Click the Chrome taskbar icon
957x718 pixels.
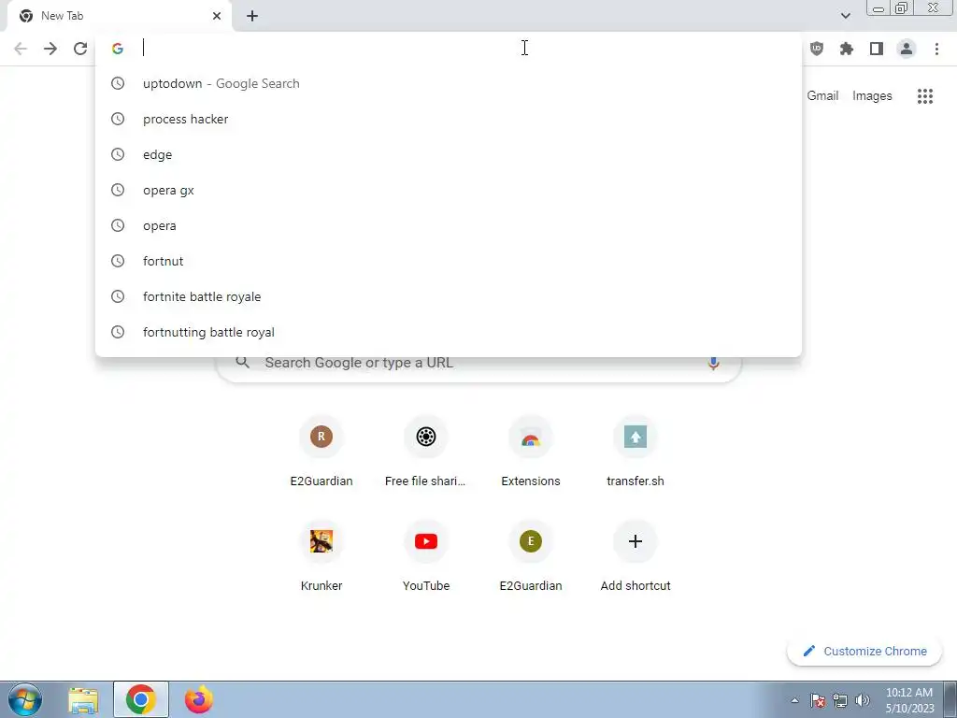coord(141,699)
